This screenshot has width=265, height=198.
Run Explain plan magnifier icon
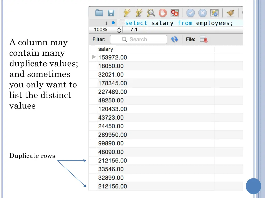click(x=151, y=13)
